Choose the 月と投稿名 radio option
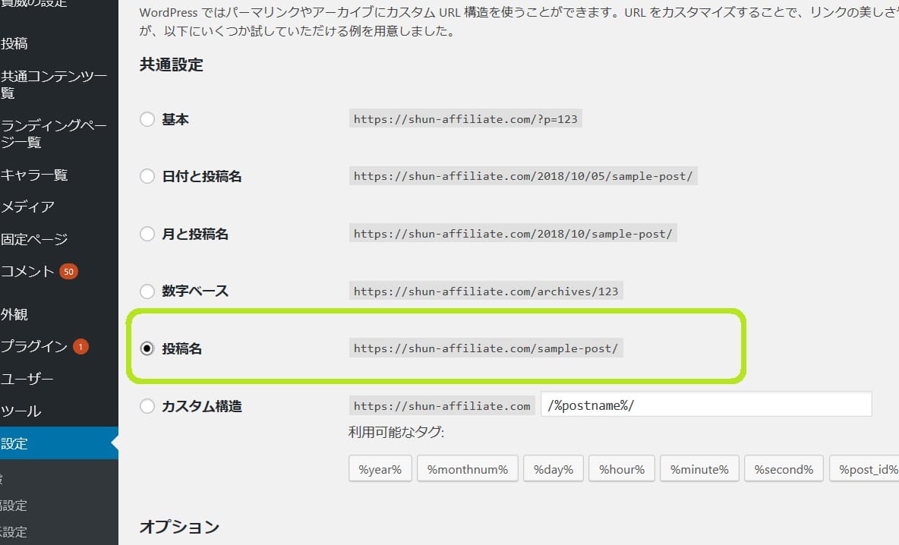This screenshot has width=899, height=545. click(x=147, y=234)
